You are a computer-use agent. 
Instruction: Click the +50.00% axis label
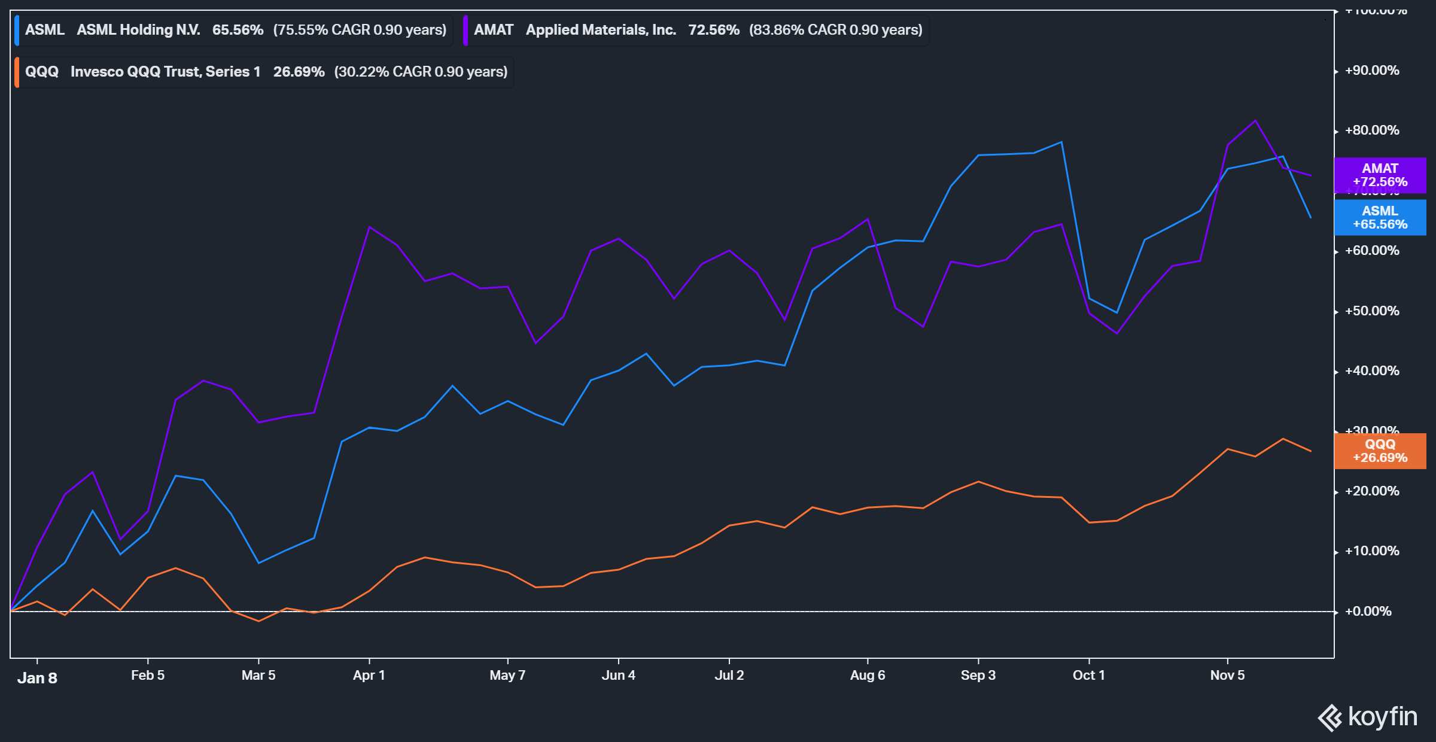(x=1372, y=311)
